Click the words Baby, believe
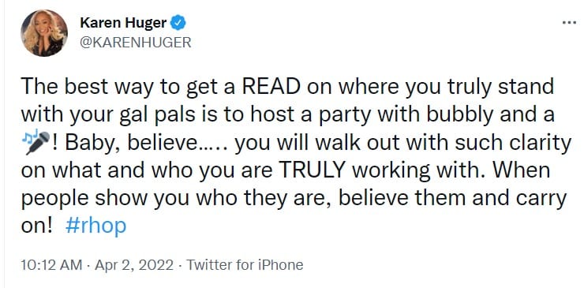The height and width of the screenshot is (288, 584). click(x=140, y=144)
